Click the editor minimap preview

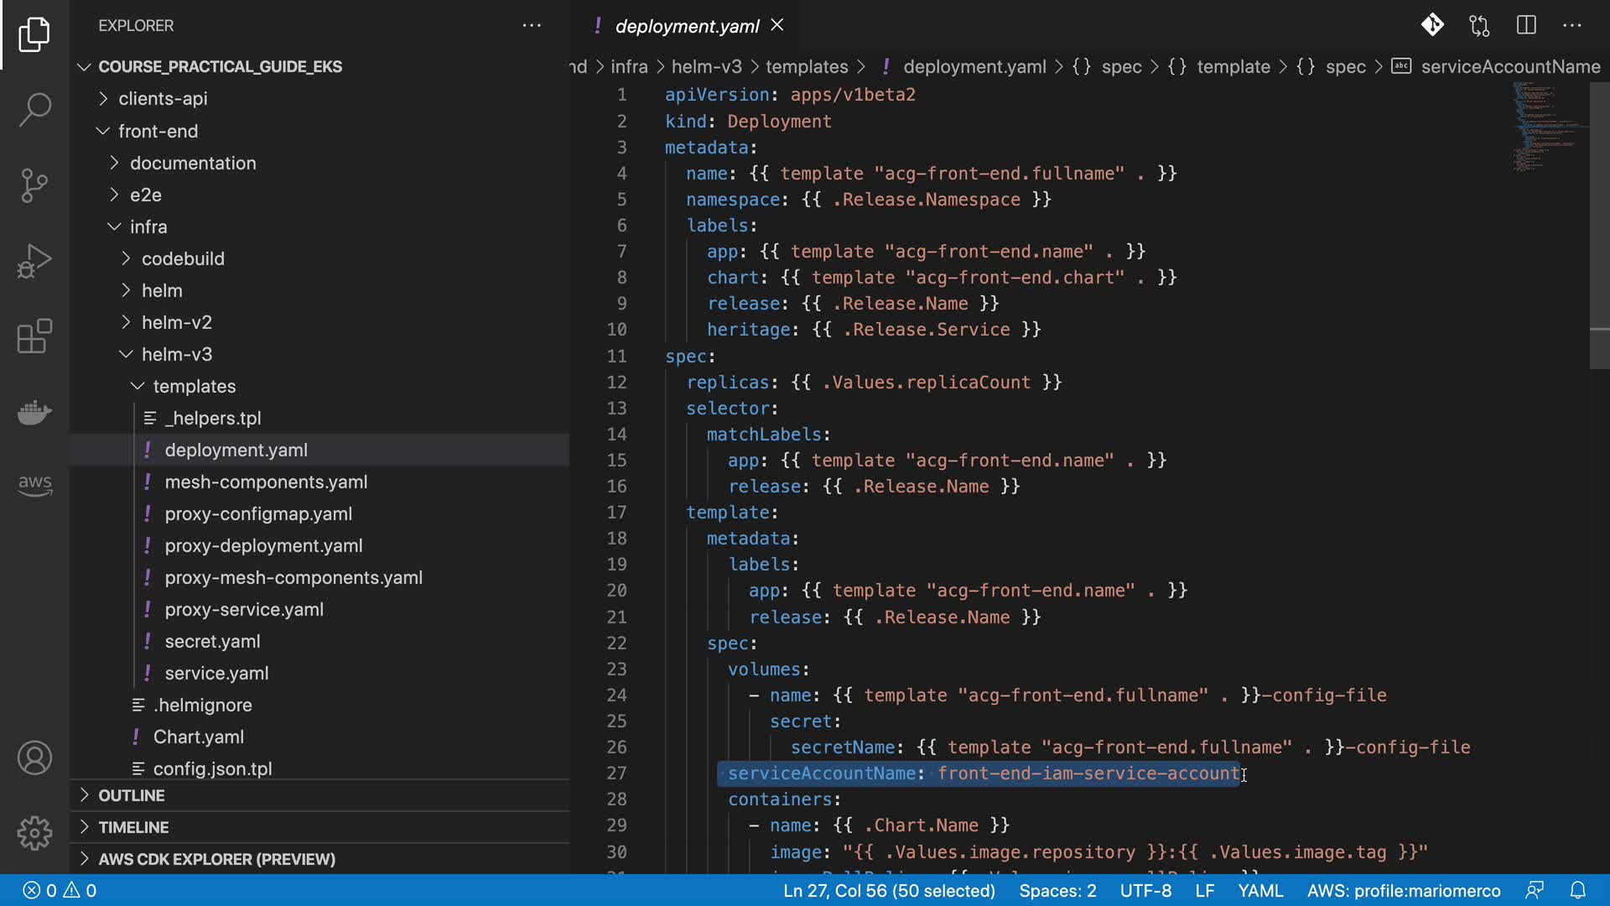pyautogui.click(x=1545, y=126)
